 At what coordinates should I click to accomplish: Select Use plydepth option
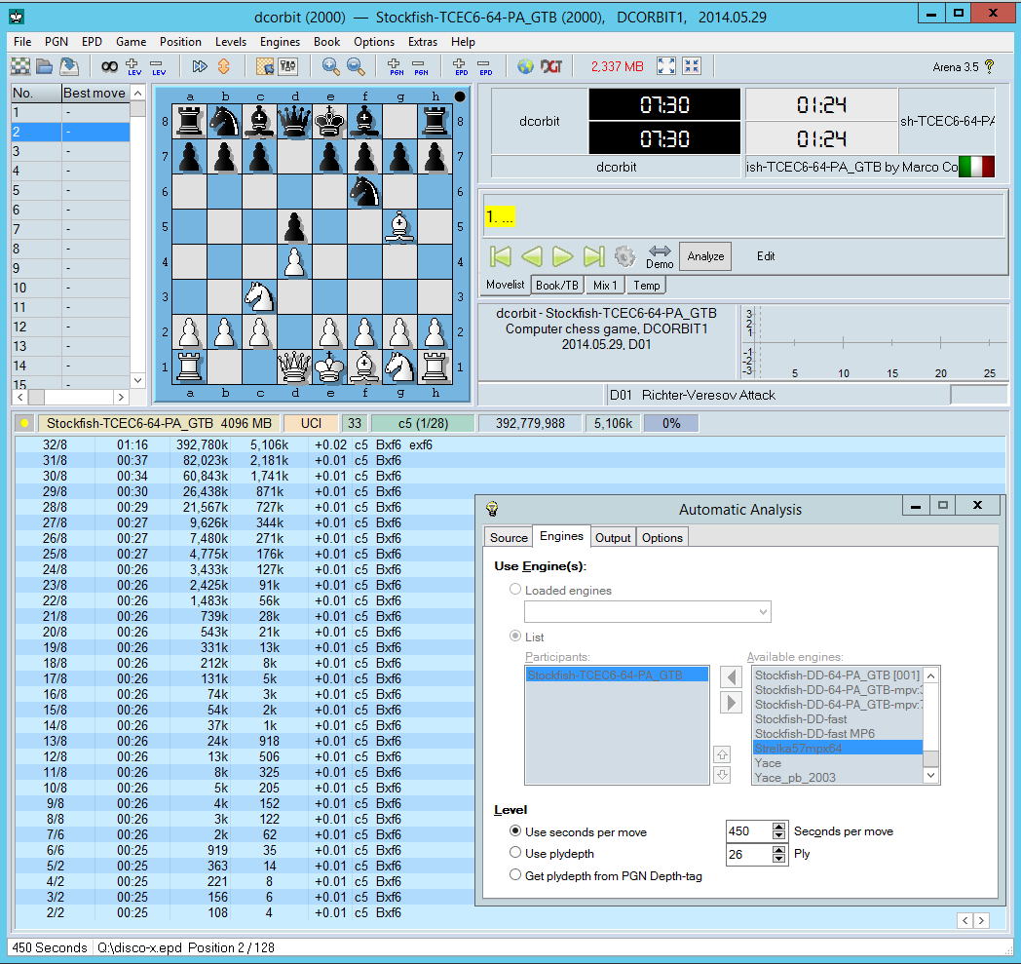click(515, 853)
